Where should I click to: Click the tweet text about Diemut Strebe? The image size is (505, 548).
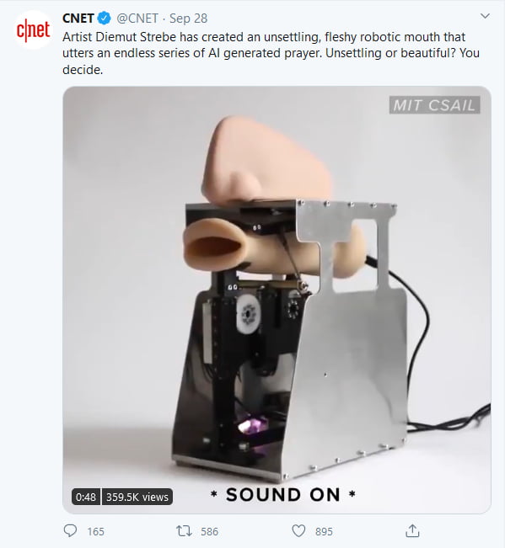point(271,53)
